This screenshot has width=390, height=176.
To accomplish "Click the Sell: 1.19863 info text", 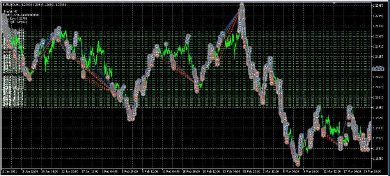I will coord(17,22).
